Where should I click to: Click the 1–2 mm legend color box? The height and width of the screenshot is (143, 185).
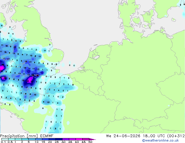[18, 139]
